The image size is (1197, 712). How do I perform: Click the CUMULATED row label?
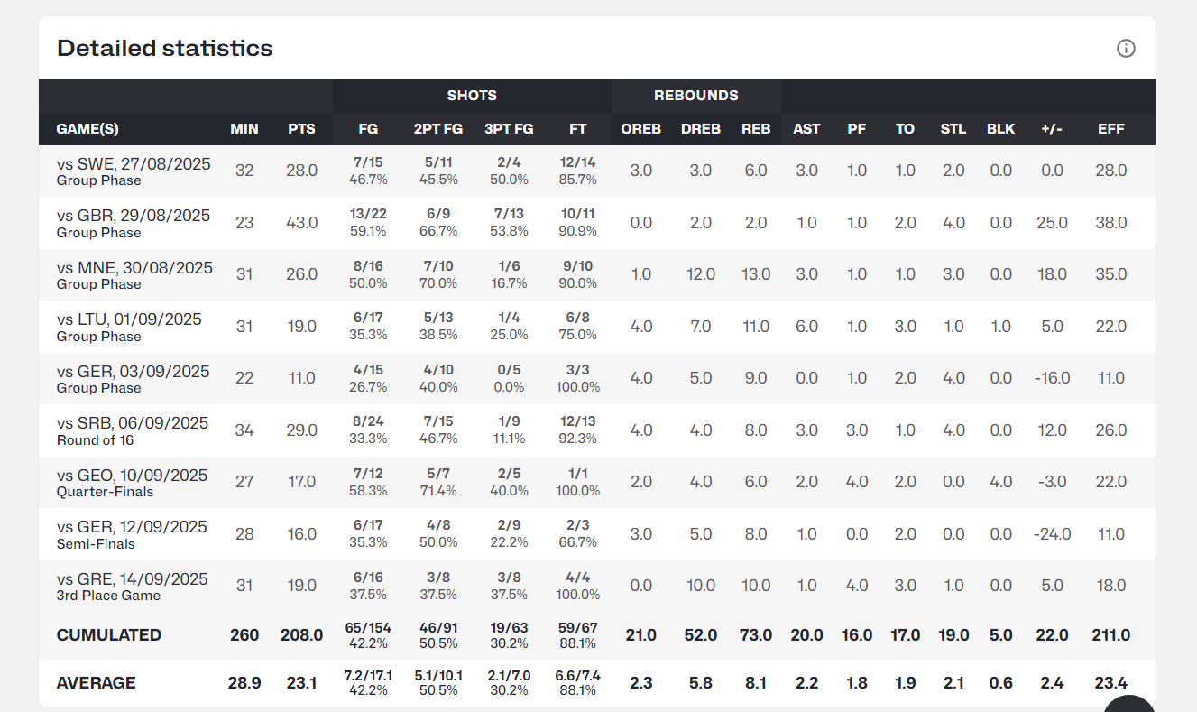coord(109,635)
